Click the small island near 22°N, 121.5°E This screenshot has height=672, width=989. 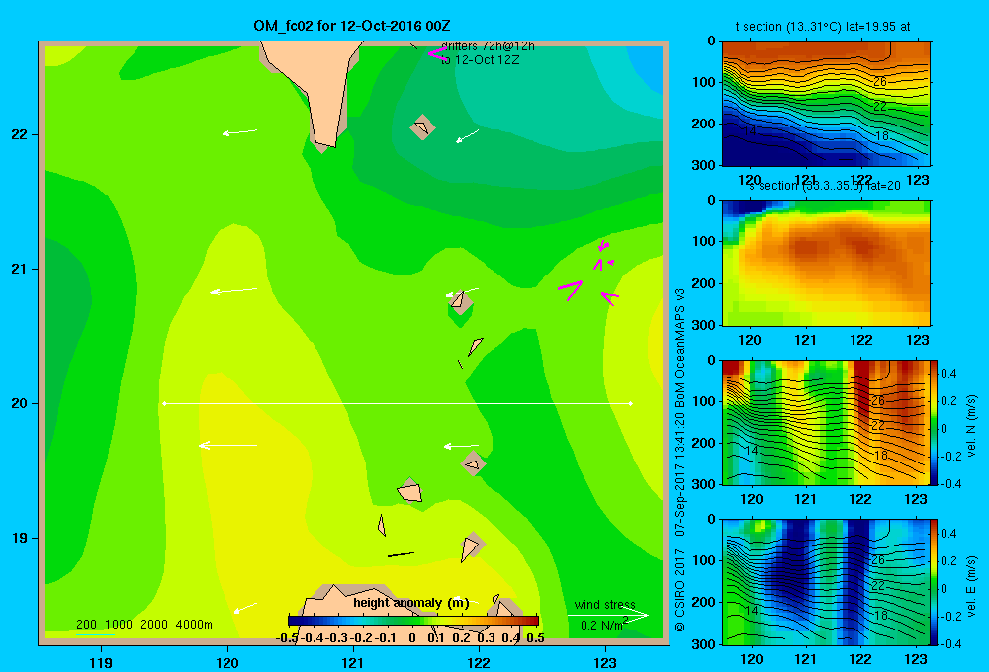click(x=422, y=127)
